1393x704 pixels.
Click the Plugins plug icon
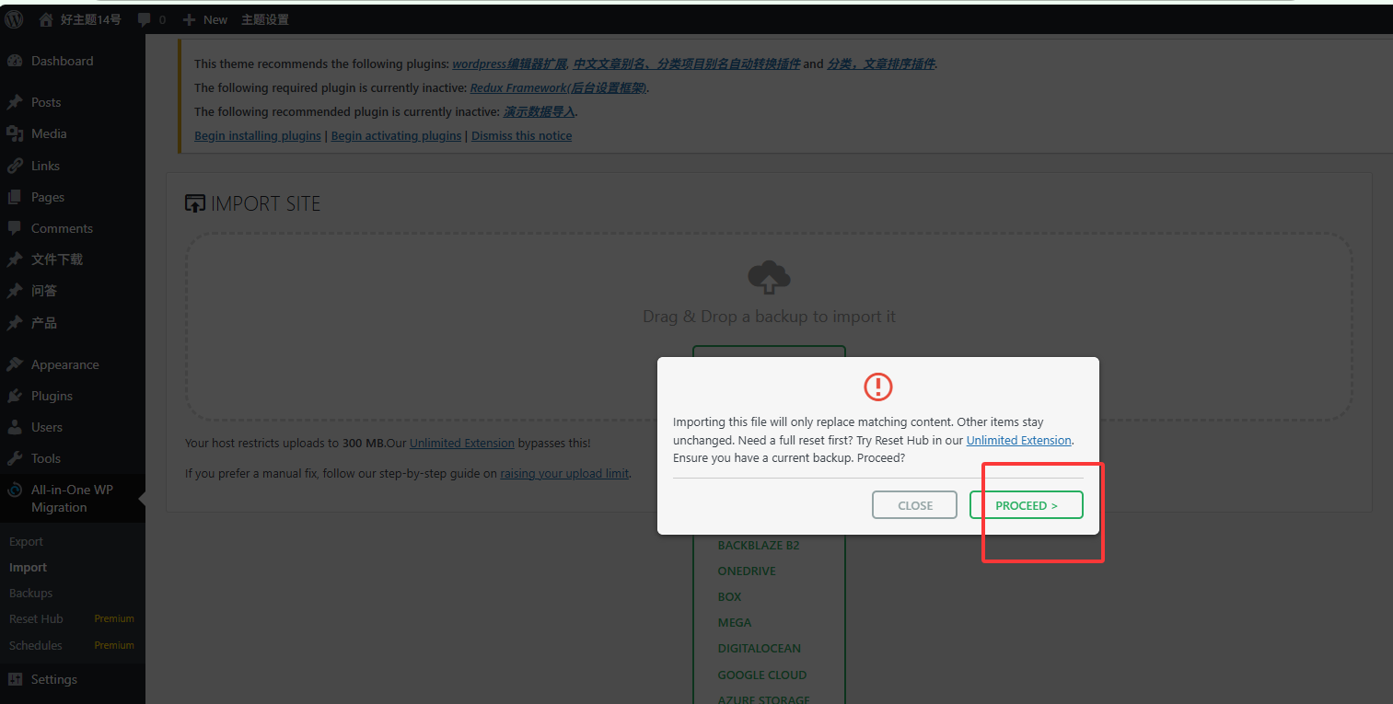(x=15, y=396)
